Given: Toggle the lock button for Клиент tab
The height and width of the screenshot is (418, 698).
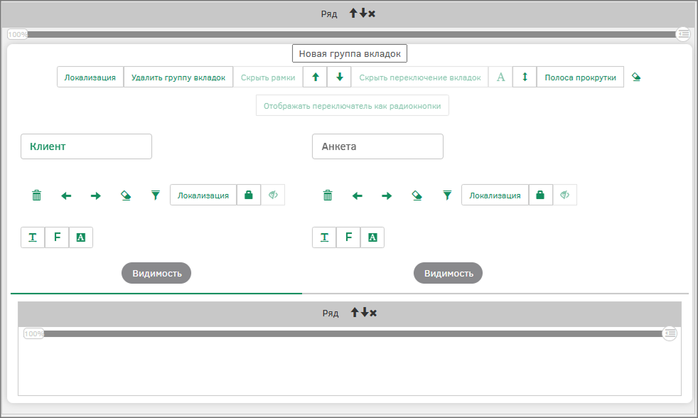Looking at the screenshot, I should [x=248, y=195].
